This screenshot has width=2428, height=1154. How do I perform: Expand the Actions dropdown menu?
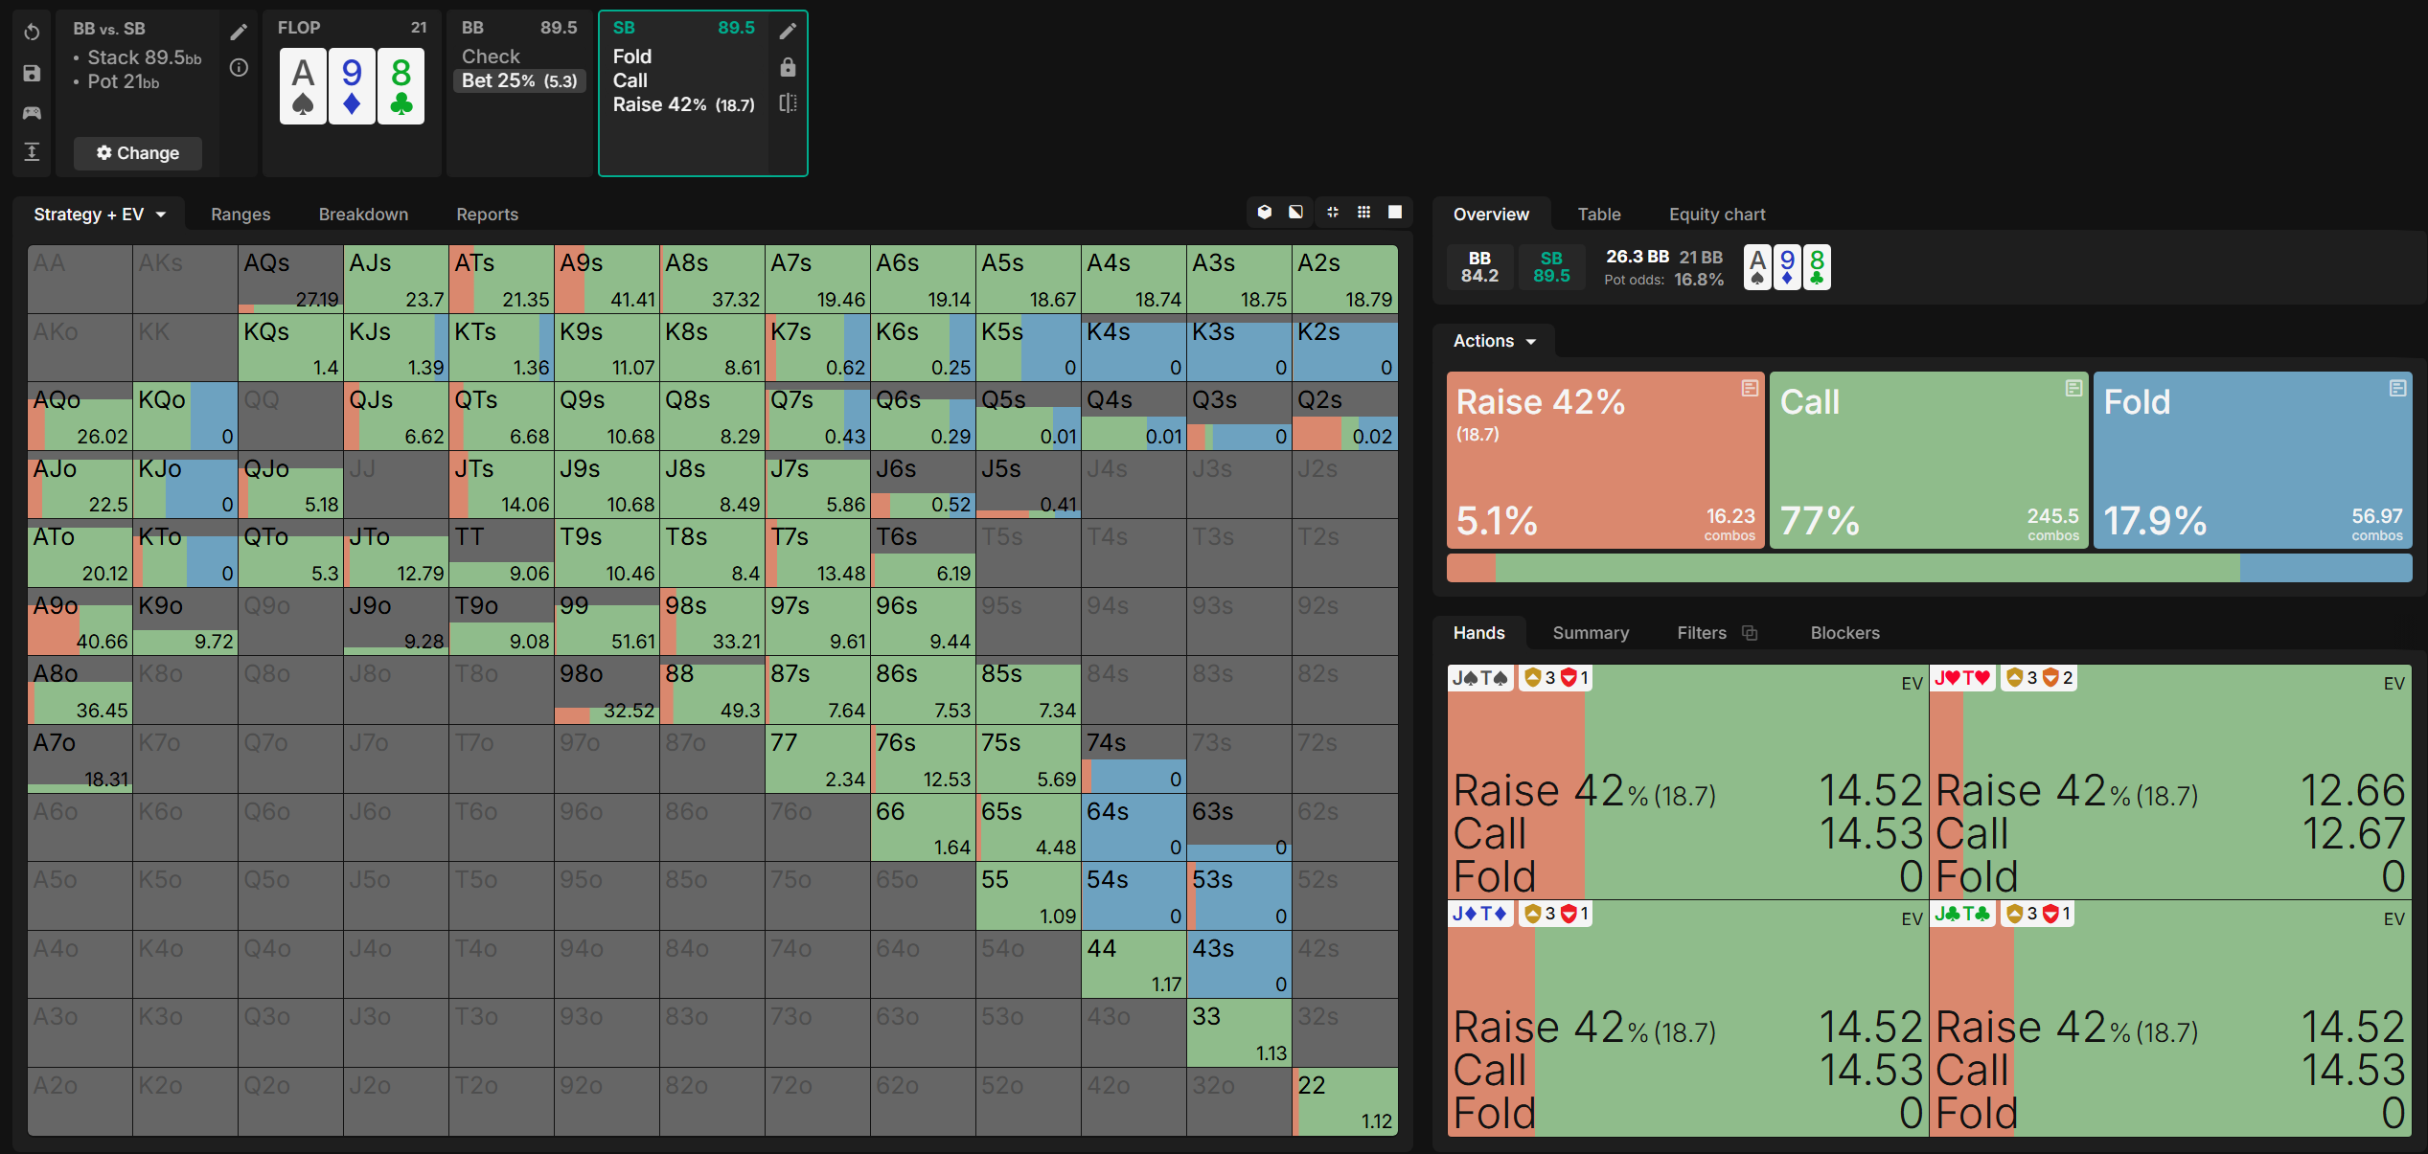point(1494,341)
